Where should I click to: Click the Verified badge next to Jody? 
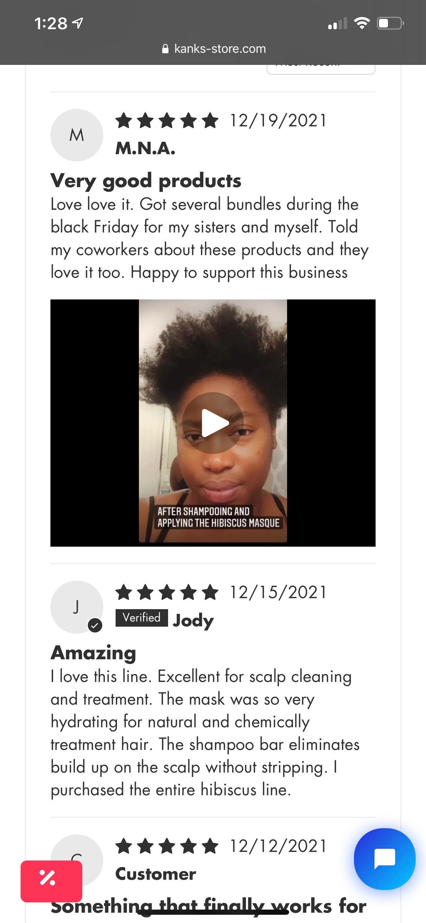click(141, 618)
